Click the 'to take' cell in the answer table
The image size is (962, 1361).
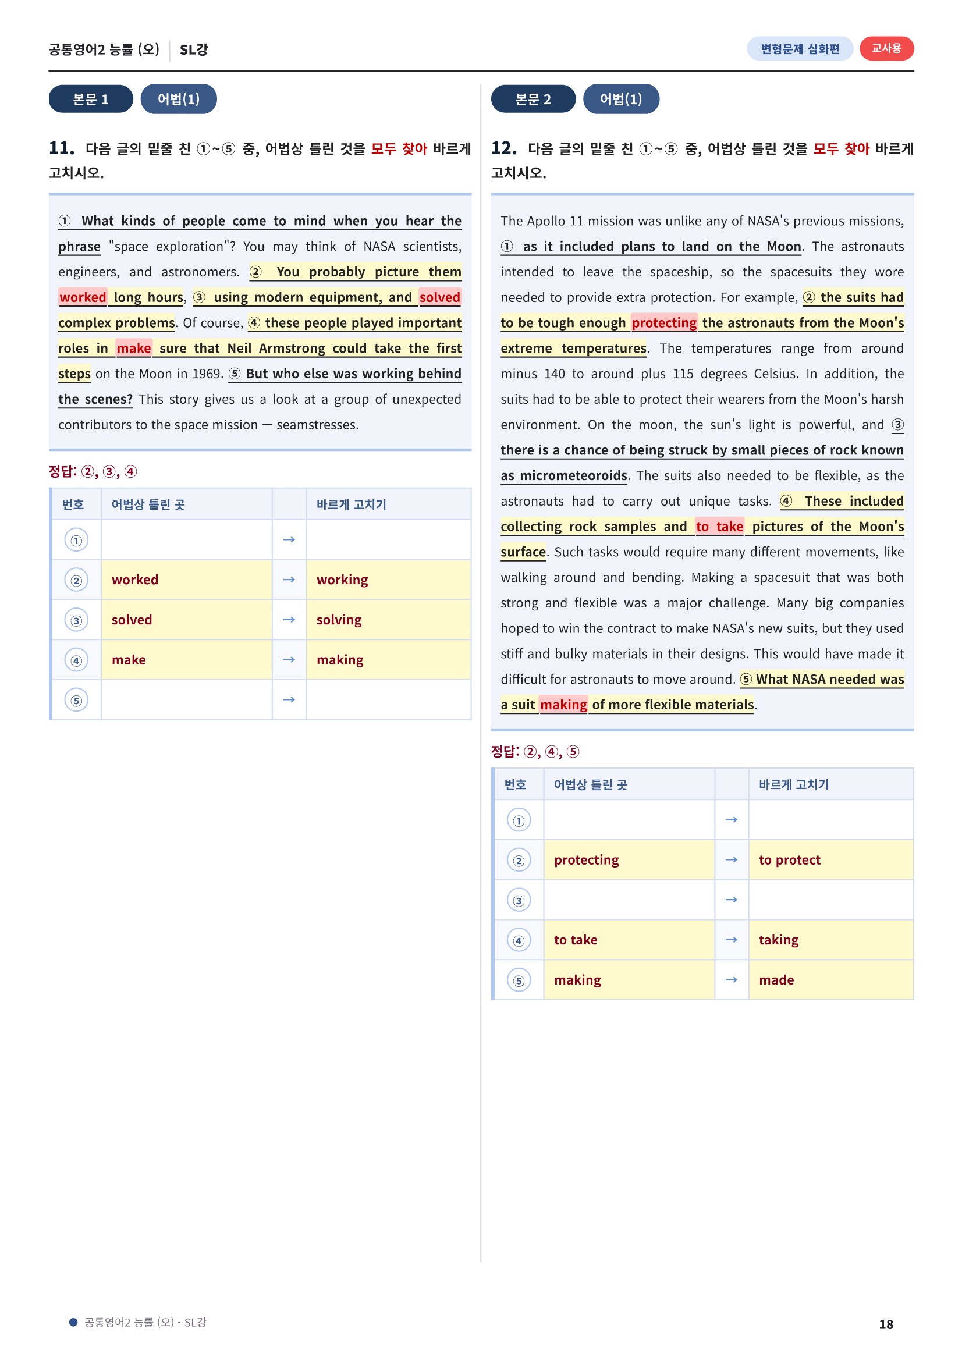pyautogui.click(x=629, y=940)
